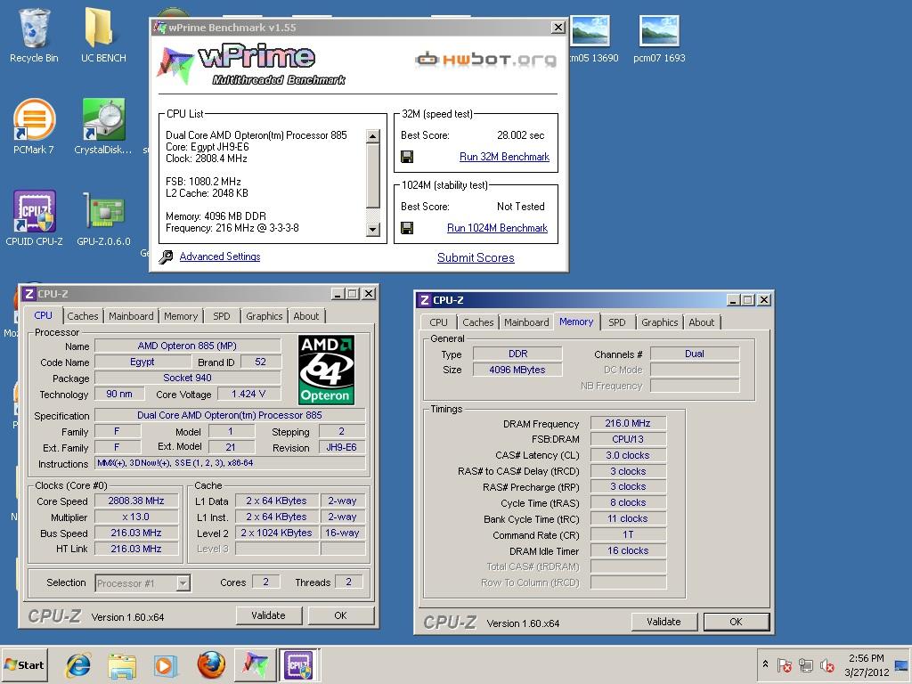Screen dimensions: 912x684
Task: Switch to Caches tab in left CPU-Z
Action: 83,316
